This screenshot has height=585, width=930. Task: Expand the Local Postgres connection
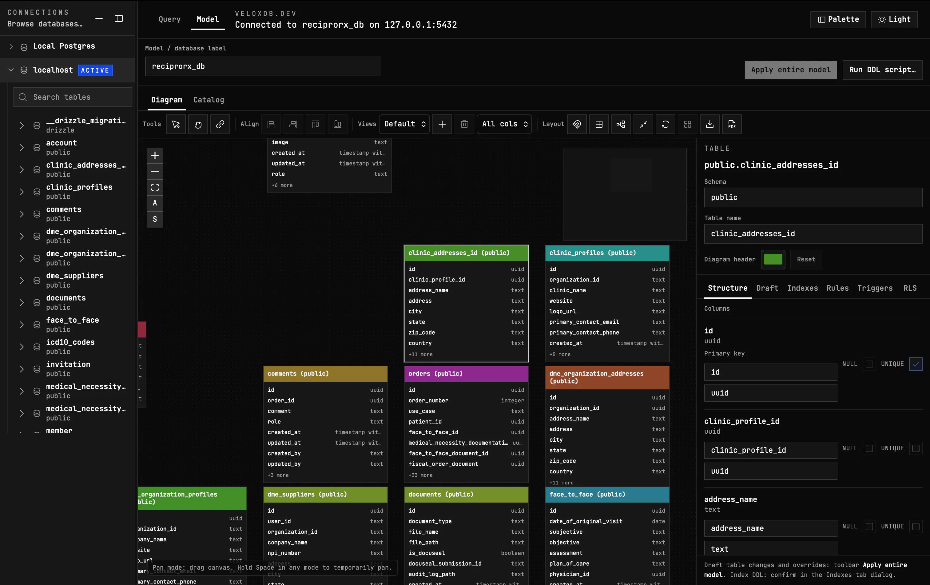tap(11, 46)
